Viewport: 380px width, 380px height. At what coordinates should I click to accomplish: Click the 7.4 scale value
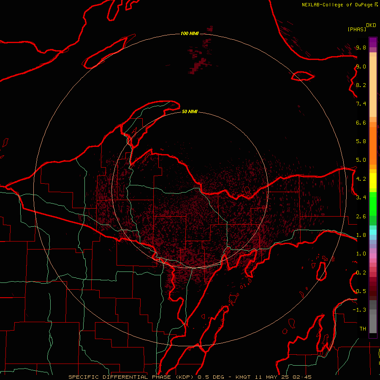(361, 104)
